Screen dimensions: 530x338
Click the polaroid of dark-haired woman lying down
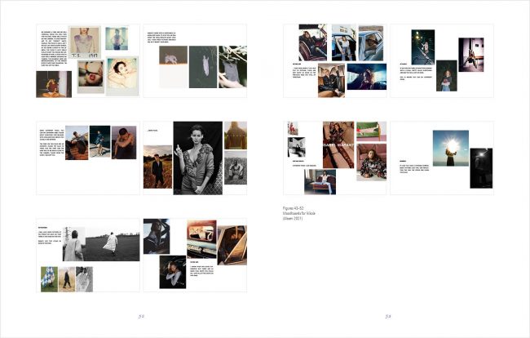(x=122, y=76)
